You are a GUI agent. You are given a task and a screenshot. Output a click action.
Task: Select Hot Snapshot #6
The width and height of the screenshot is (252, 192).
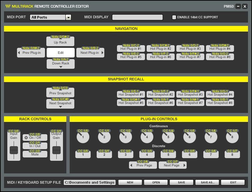click(x=161, y=103)
